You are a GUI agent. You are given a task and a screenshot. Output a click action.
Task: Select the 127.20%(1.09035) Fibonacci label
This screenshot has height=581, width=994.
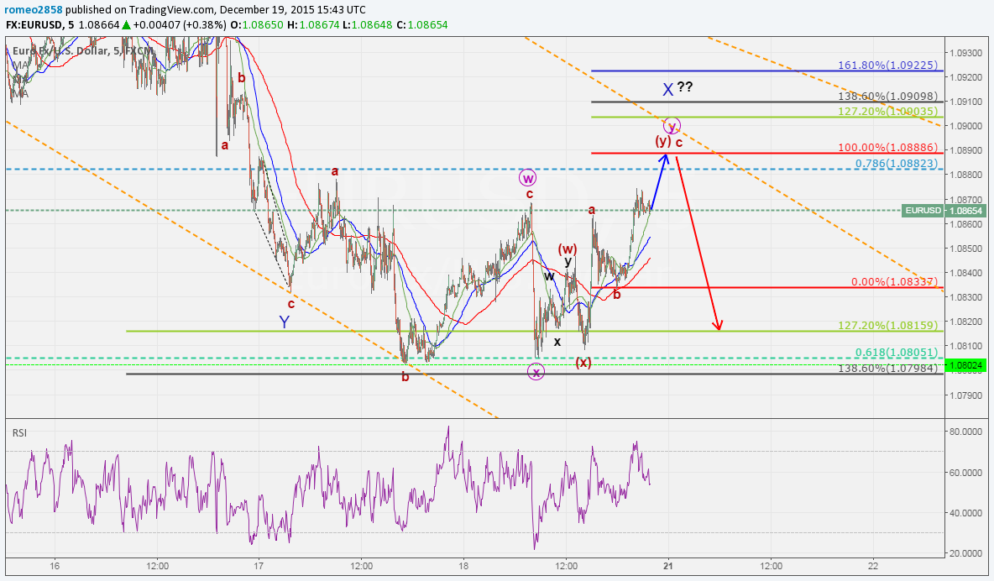coord(887,111)
